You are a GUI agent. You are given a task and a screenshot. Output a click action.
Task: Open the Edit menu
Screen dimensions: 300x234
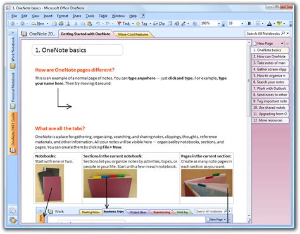tap(24, 16)
